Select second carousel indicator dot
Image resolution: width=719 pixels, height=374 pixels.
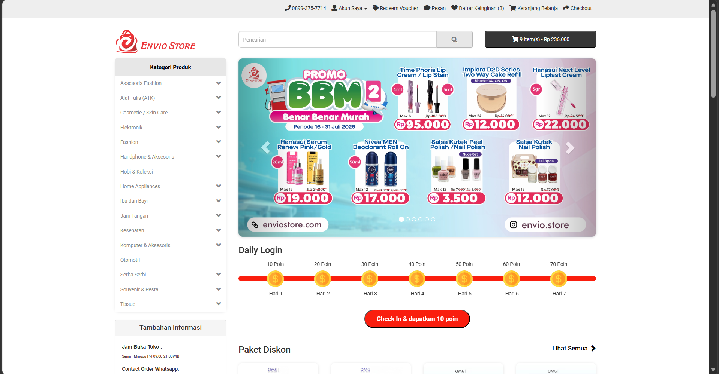point(408,220)
